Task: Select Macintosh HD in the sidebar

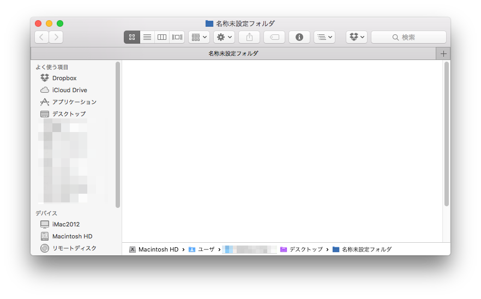Action: (67, 236)
